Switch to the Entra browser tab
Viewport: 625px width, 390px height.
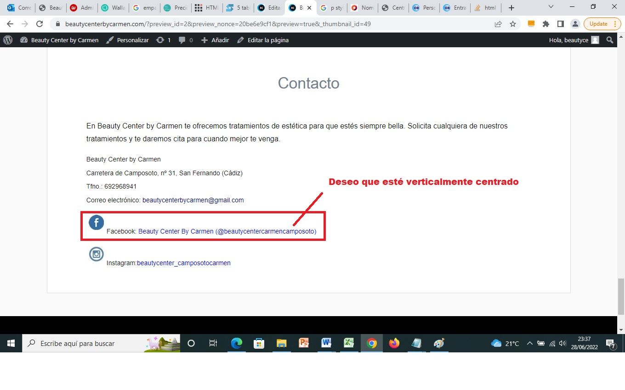455,8
